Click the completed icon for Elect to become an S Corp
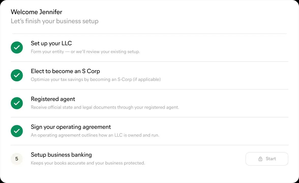This screenshot has height=183, width=299. tap(17, 75)
